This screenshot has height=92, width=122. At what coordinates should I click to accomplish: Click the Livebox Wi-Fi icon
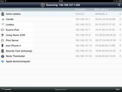3,25
